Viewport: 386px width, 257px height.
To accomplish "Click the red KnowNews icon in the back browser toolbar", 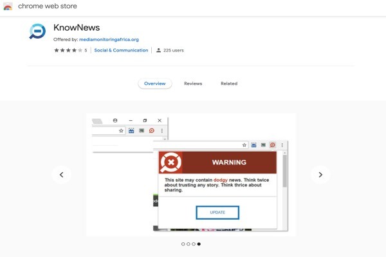I will pos(152,130).
